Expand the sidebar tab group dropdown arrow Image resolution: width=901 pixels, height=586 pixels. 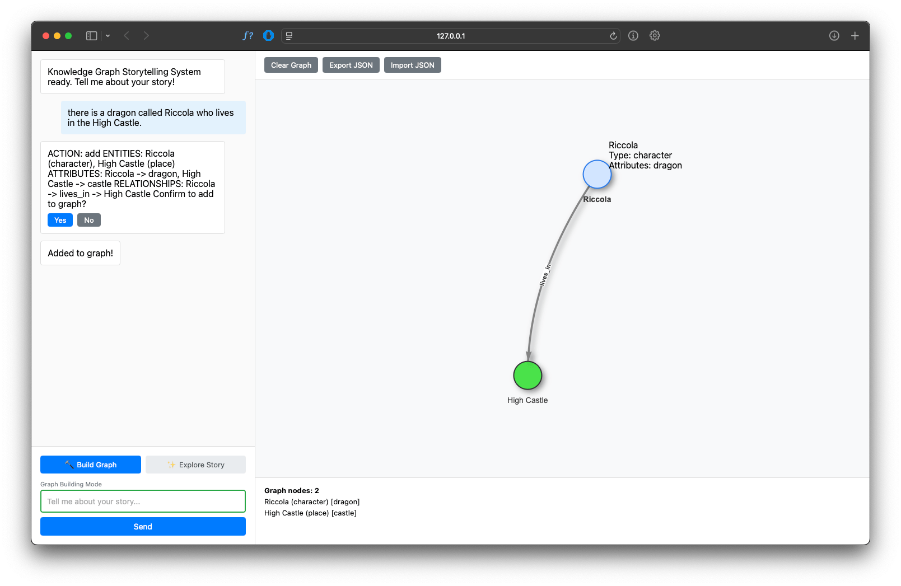(x=108, y=36)
